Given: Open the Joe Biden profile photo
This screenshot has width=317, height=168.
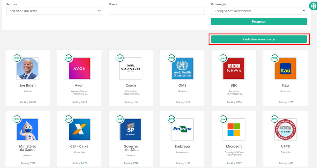Looking at the screenshot, I should [28, 69].
